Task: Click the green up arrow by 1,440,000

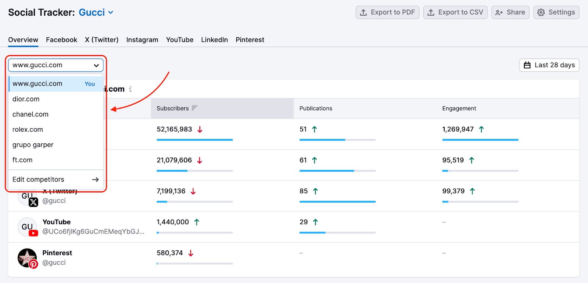Action: [197, 222]
